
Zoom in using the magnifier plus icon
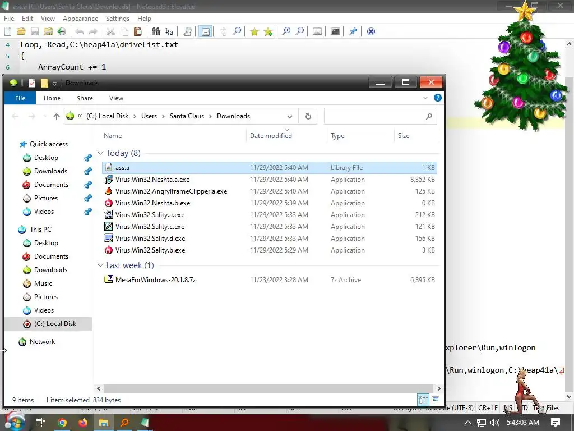(x=286, y=31)
